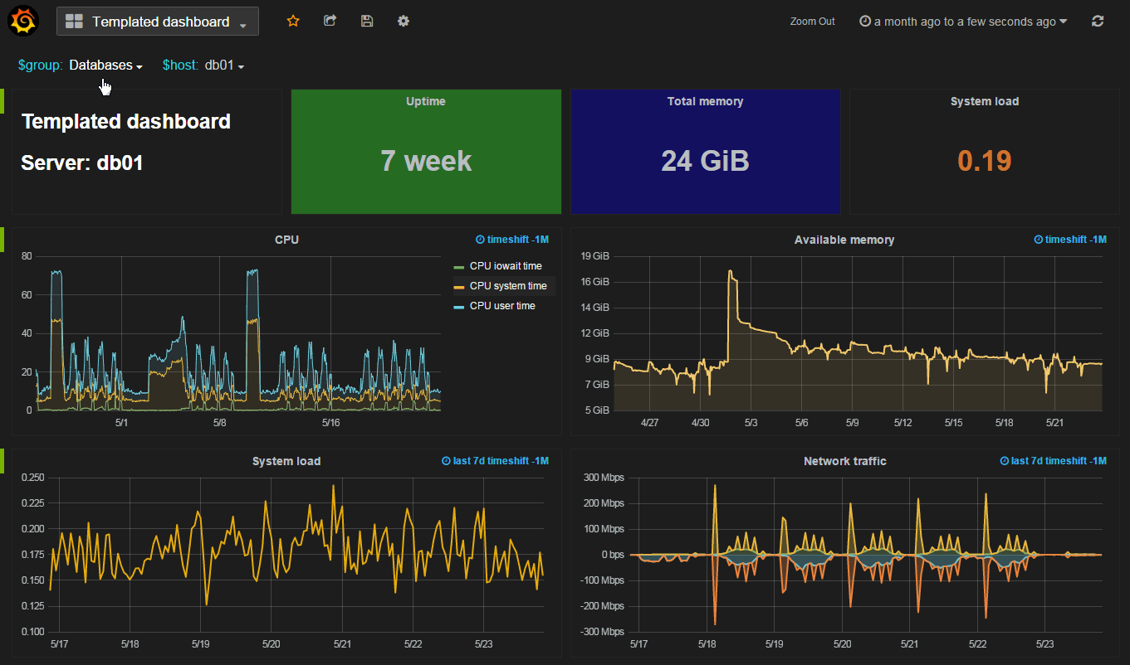This screenshot has height=665, width=1130.
Task: Click the blue CPU user time color swatch
Action: click(x=459, y=307)
